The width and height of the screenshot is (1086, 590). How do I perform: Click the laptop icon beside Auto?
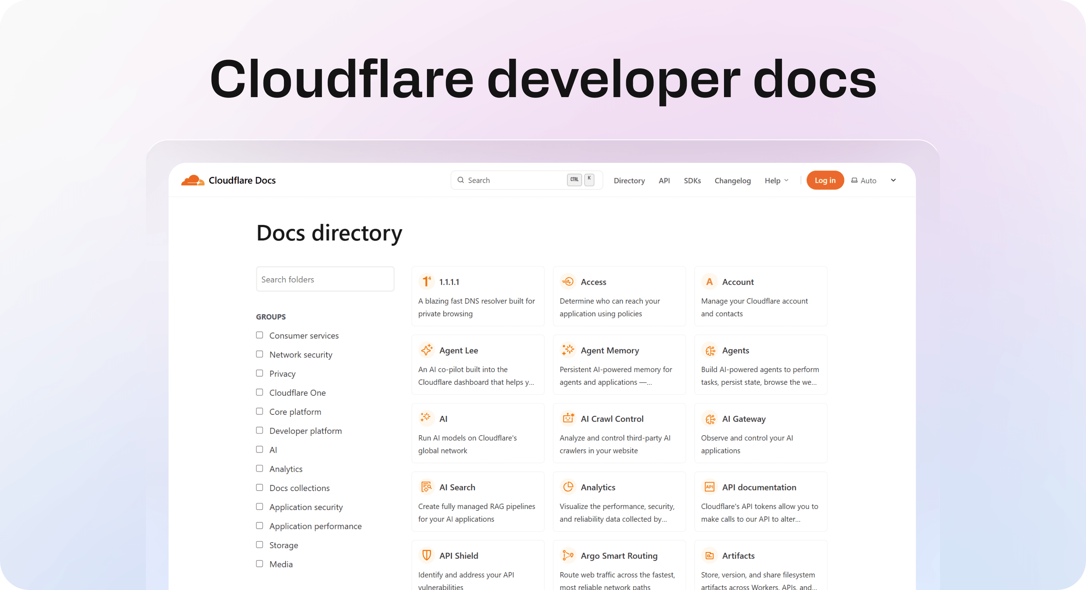[854, 180]
